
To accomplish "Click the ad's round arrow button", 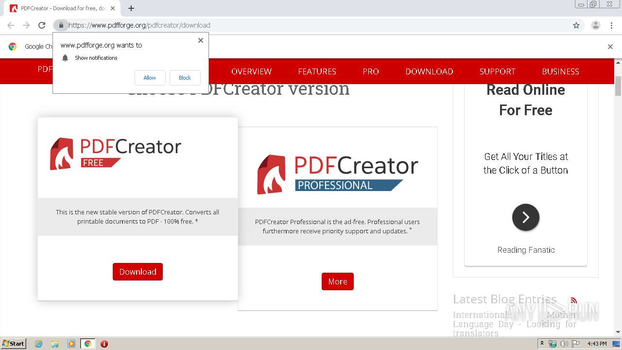I will (526, 217).
